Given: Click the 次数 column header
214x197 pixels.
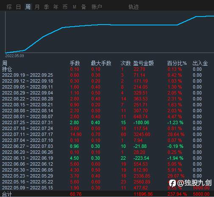Looking at the screenshot, I should coord(125,63).
